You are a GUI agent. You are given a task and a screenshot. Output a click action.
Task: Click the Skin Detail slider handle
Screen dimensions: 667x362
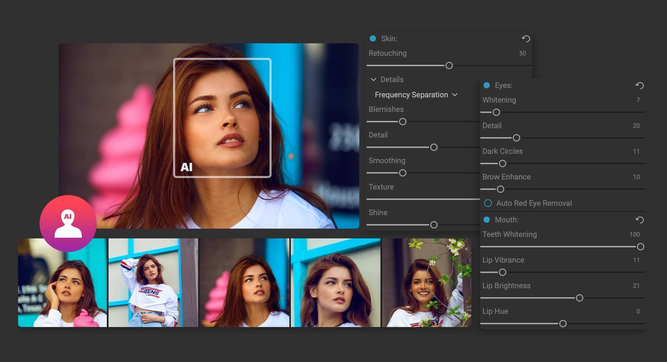(434, 147)
